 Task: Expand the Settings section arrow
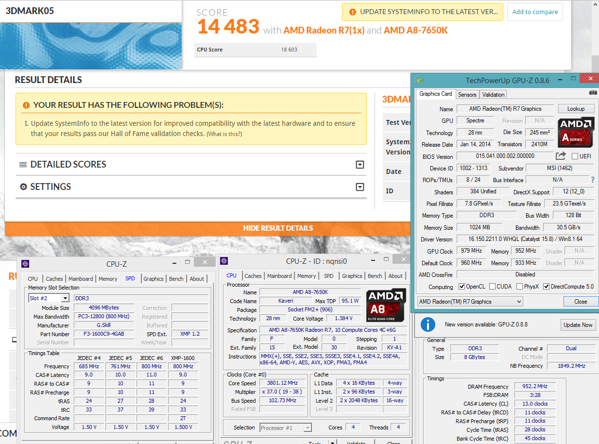(360, 187)
